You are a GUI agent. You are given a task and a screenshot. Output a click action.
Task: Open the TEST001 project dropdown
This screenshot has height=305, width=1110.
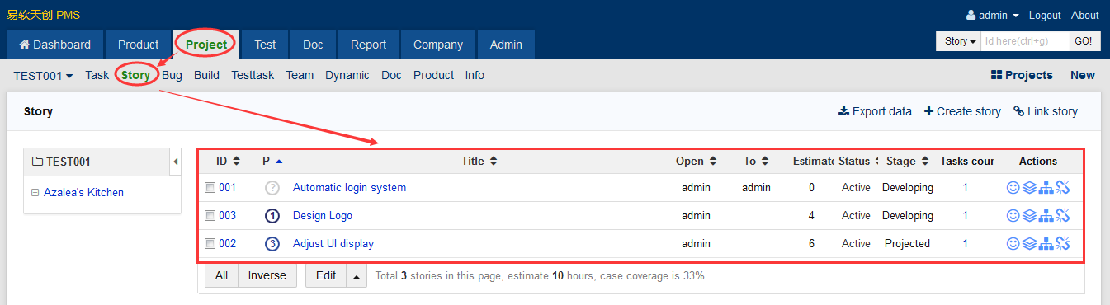(43, 75)
